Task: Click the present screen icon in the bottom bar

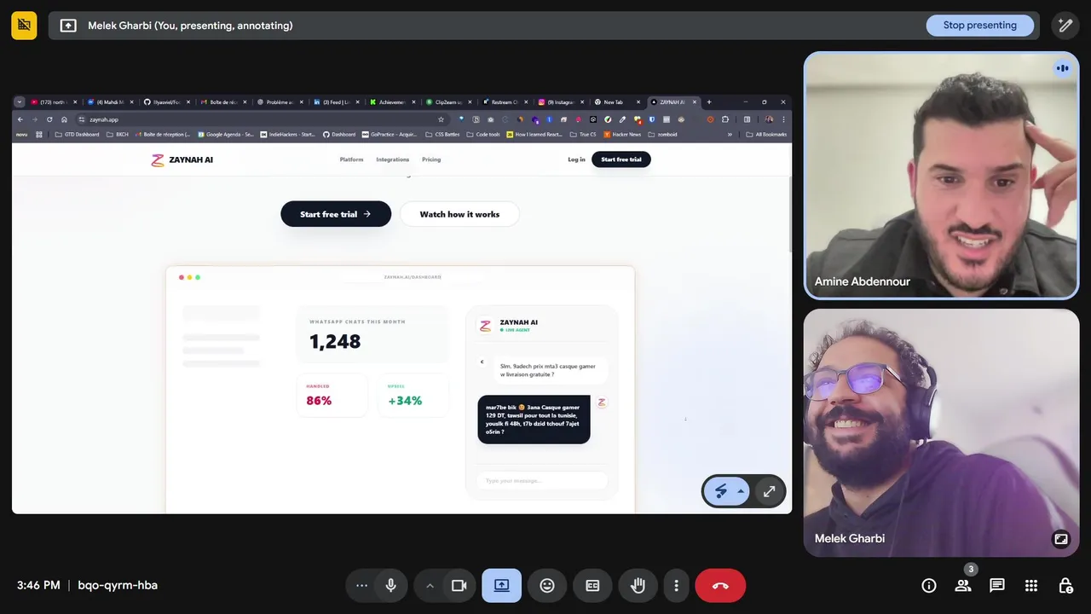Action: coord(501,586)
